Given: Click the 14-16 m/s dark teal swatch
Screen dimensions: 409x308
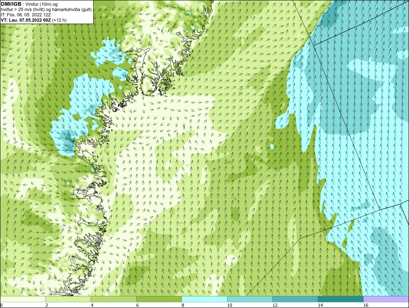Looking at the screenshot, I should point(341,299).
